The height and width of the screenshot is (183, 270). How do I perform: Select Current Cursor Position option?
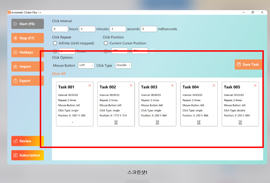(106, 43)
